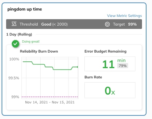152x119 pixels.
Task: Click the Error Budget Remaining label
Action: pos(106,51)
